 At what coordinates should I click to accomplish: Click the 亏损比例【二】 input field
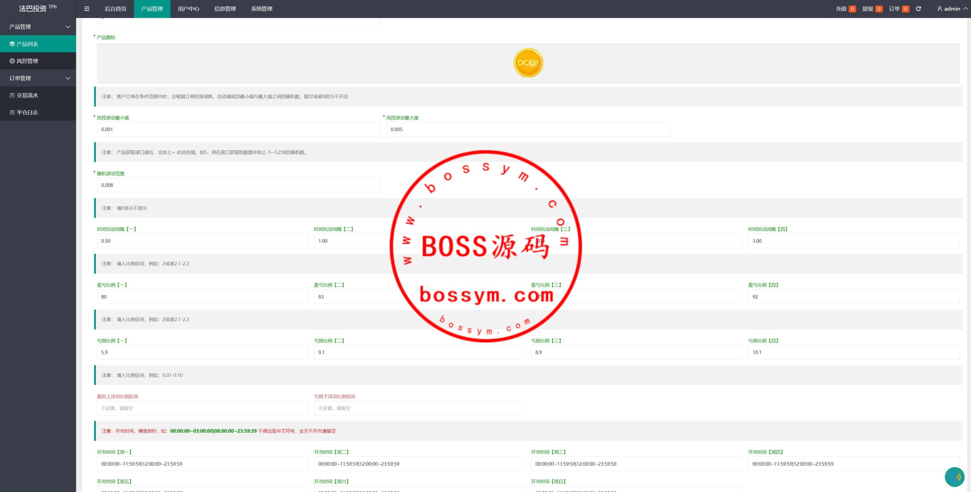420,352
